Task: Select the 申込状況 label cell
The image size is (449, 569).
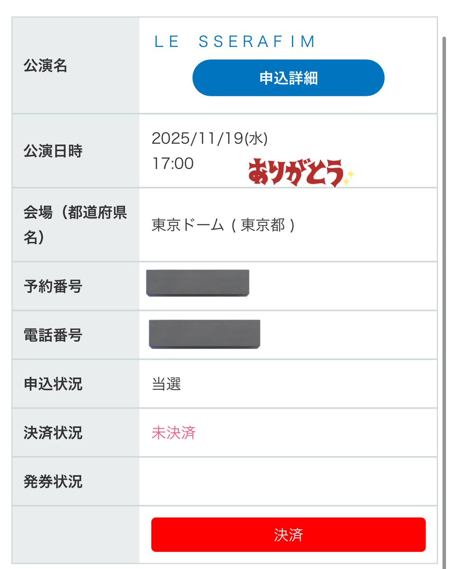Action: click(x=75, y=384)
